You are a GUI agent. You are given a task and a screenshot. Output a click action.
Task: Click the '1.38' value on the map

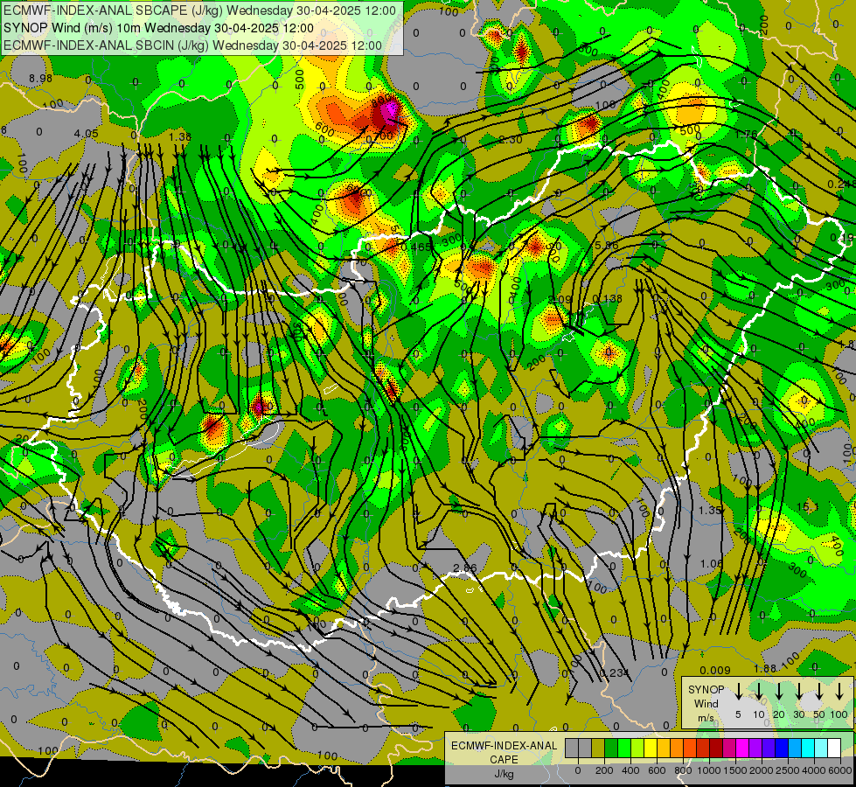180,137
